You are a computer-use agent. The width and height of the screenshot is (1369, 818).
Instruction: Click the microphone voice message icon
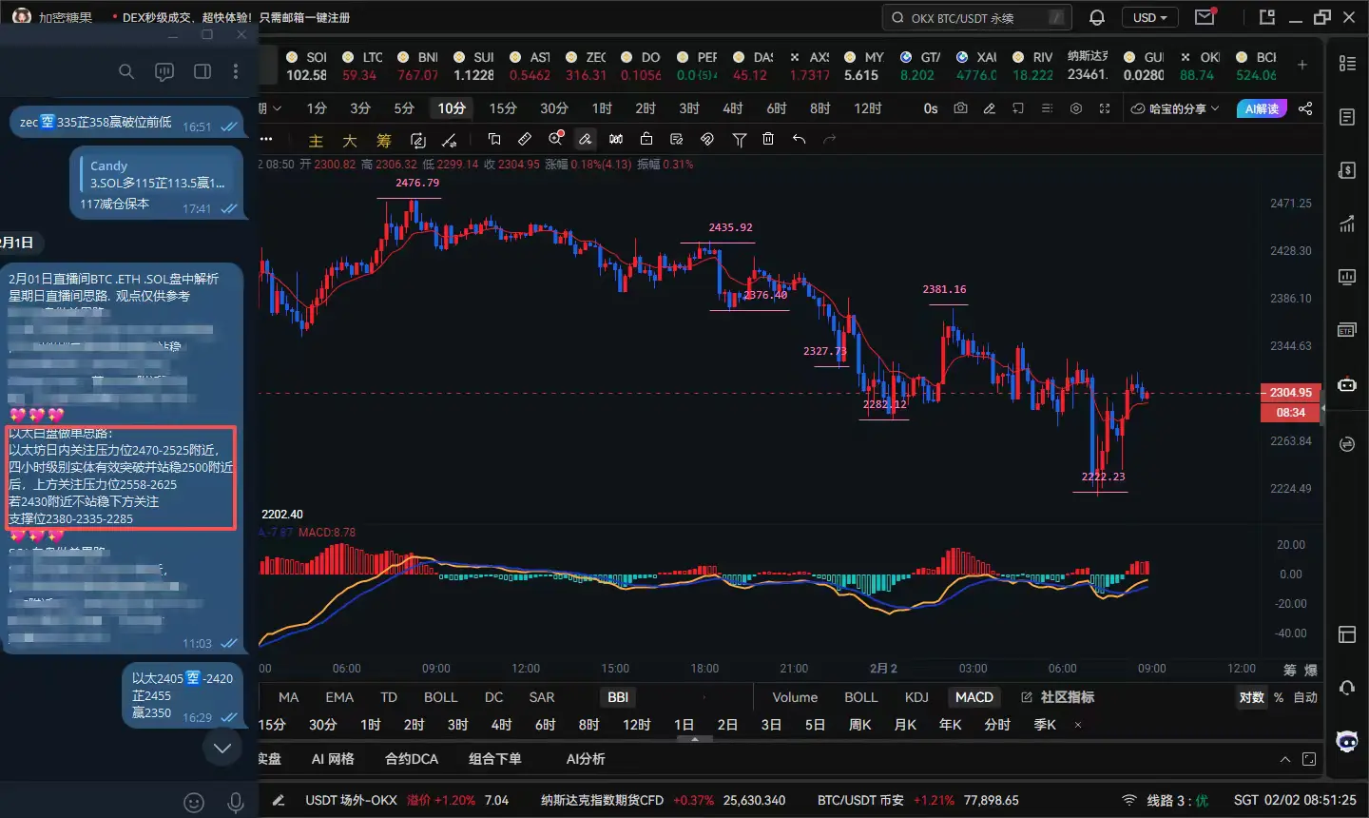(236, 803)
